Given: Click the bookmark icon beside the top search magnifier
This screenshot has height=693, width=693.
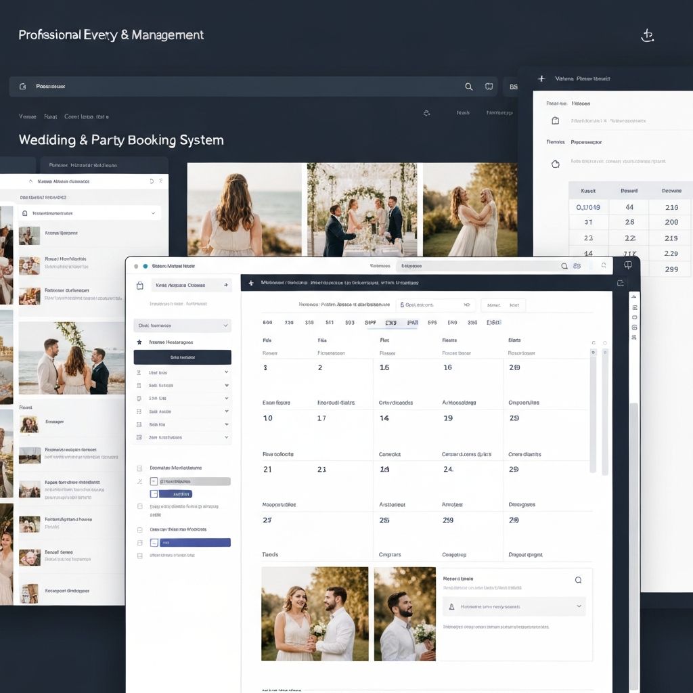Looking at the screenshot, I should pos(489,87).
